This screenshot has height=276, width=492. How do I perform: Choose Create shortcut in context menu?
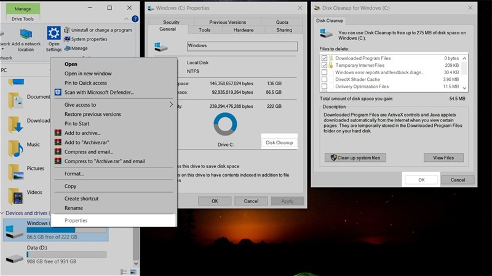[x=114, y=199]
